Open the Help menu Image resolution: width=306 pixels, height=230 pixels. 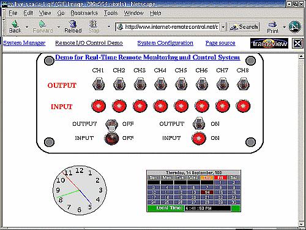tap(155, 13)
